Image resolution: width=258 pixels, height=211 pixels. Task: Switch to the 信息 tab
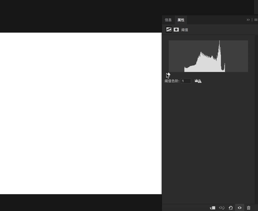click(168, 20)
